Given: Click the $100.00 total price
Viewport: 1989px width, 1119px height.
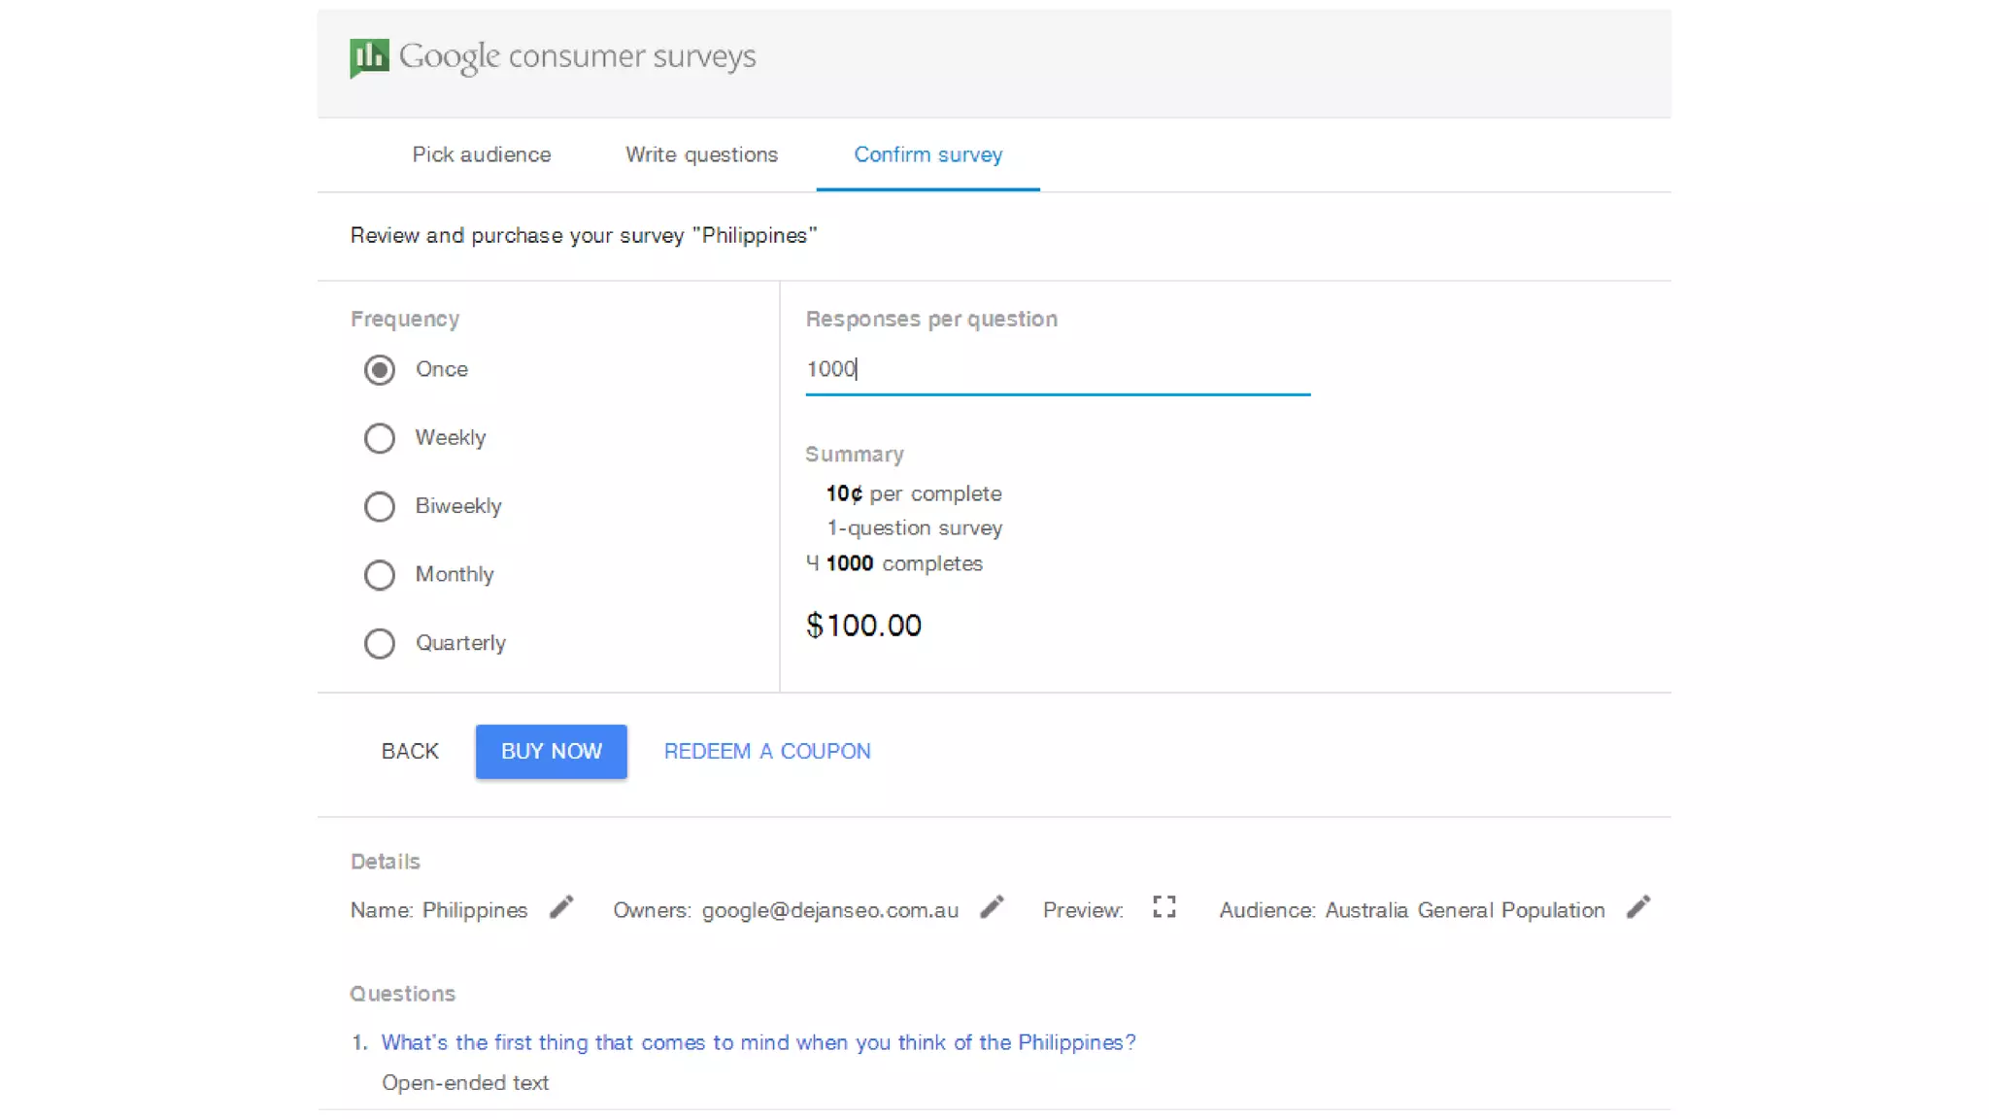Looking at the screenshot, I should click(863, 626).
